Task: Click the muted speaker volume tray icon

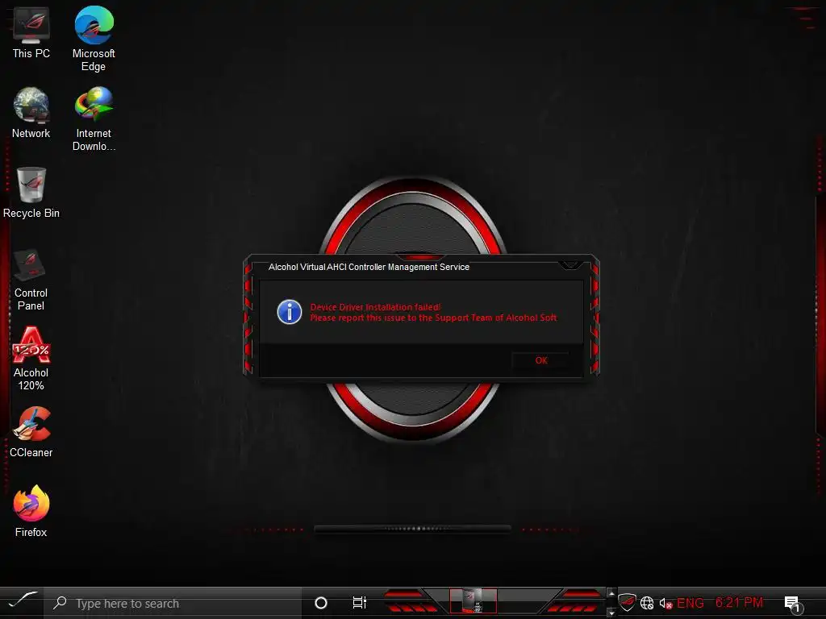Action: [665, 604]
